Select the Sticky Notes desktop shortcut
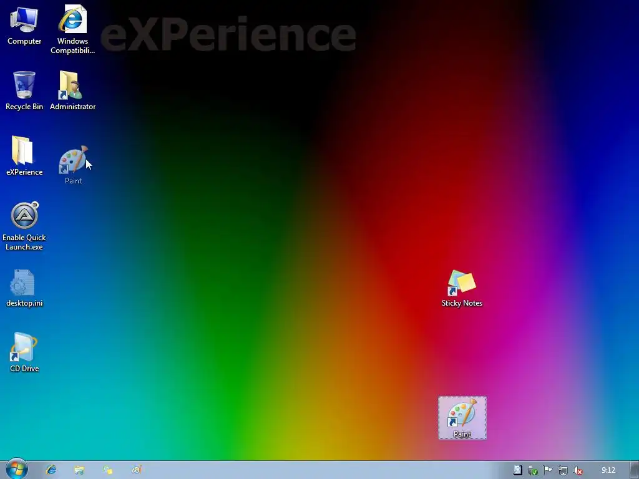 pyautogui.click(x=462, y=288)
